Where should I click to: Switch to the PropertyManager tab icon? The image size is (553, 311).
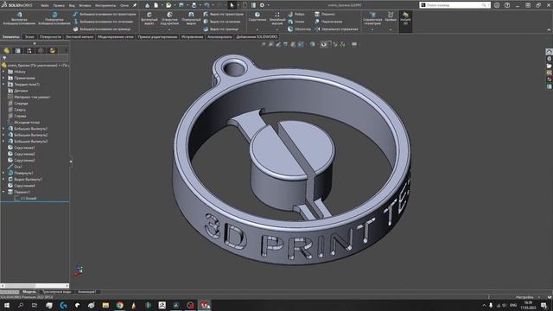(17, 51)
